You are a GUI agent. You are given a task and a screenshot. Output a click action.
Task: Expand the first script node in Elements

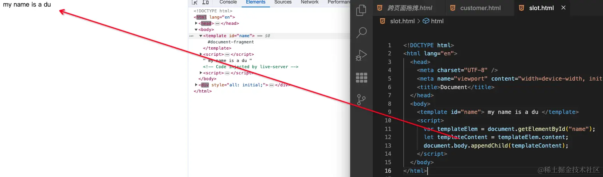pos(201,54)
